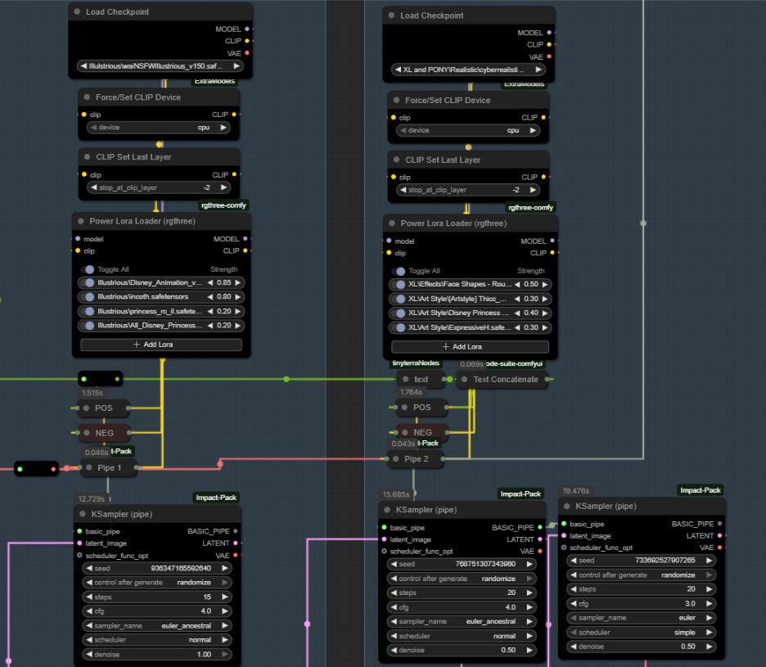Viewport: 766px width, 667px height.
Task: Click the collapse dot on the right Power Lora Loader
Action: (x=392, y=223)
